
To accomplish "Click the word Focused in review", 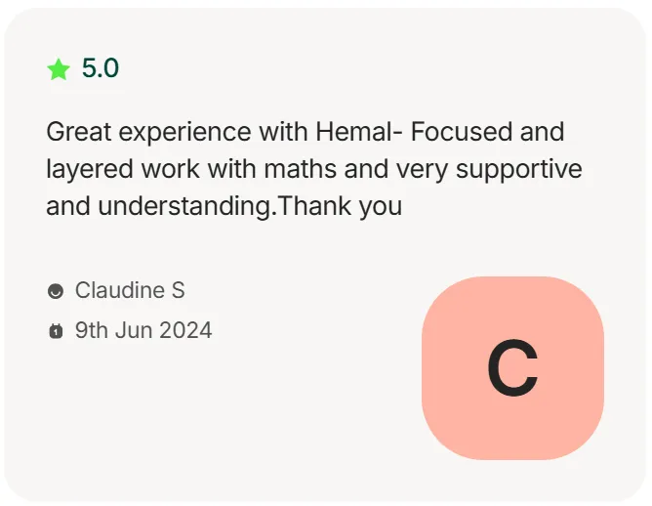I will click(x=461, y=132).
